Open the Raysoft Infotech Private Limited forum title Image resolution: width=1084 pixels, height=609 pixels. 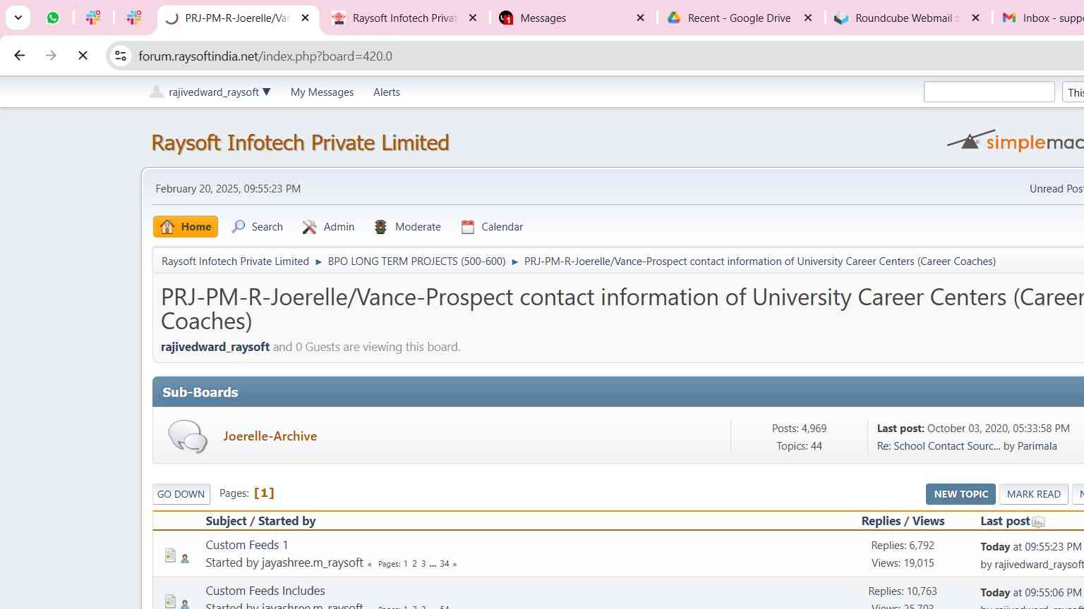click(300, 142)
